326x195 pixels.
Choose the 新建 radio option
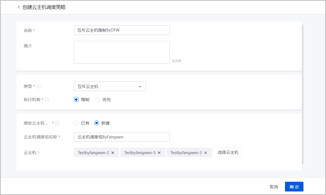point(96,123)
